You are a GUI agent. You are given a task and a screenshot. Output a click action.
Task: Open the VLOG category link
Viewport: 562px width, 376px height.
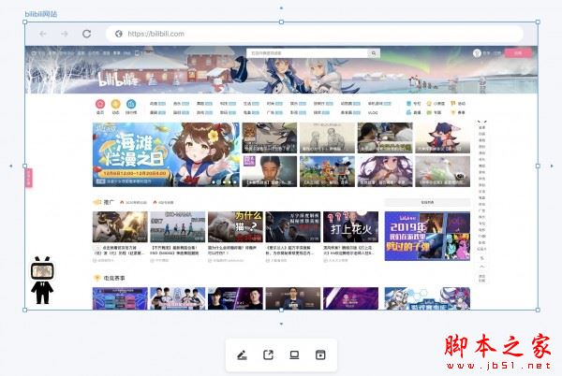(373, 112)
